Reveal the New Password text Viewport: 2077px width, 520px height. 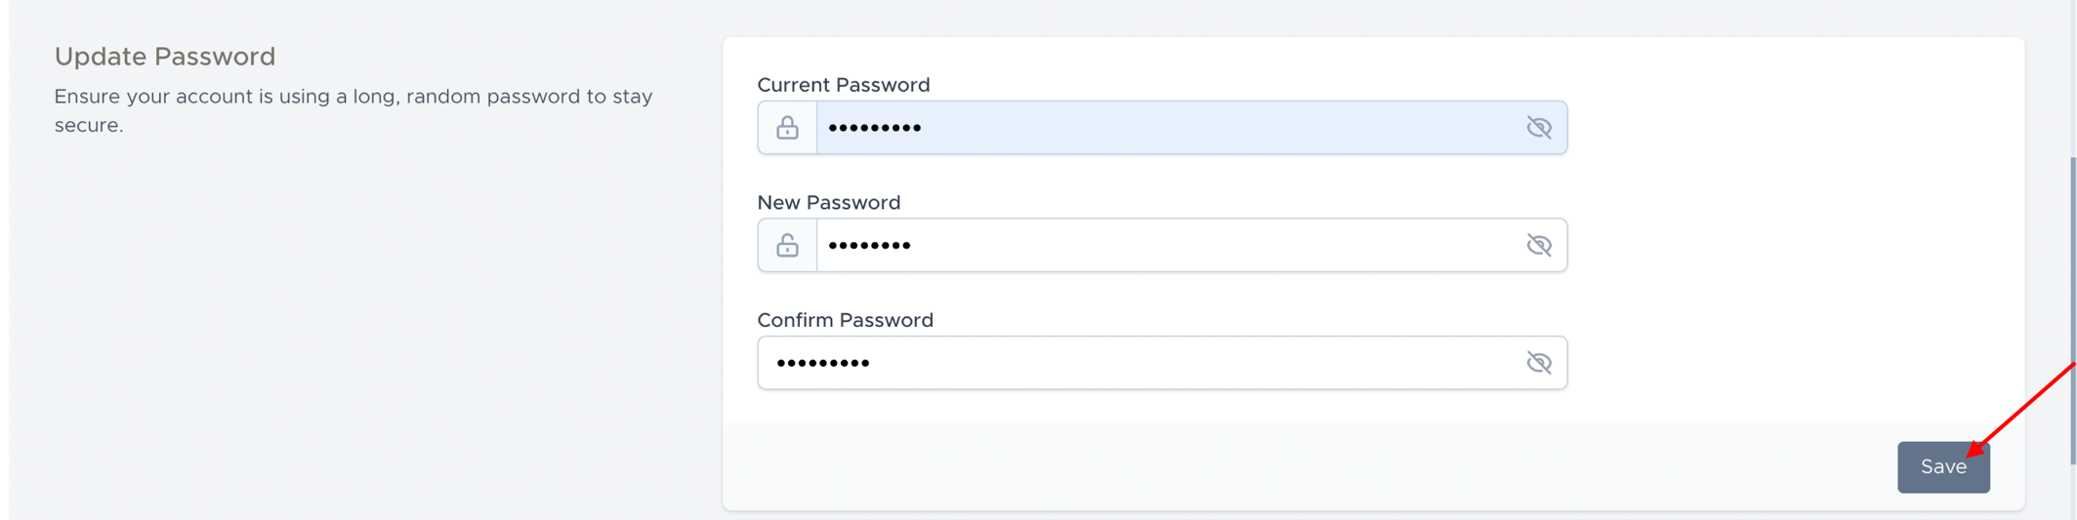click(1539, 245)
